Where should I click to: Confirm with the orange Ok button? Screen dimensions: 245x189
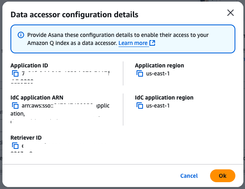click(222, 176)
